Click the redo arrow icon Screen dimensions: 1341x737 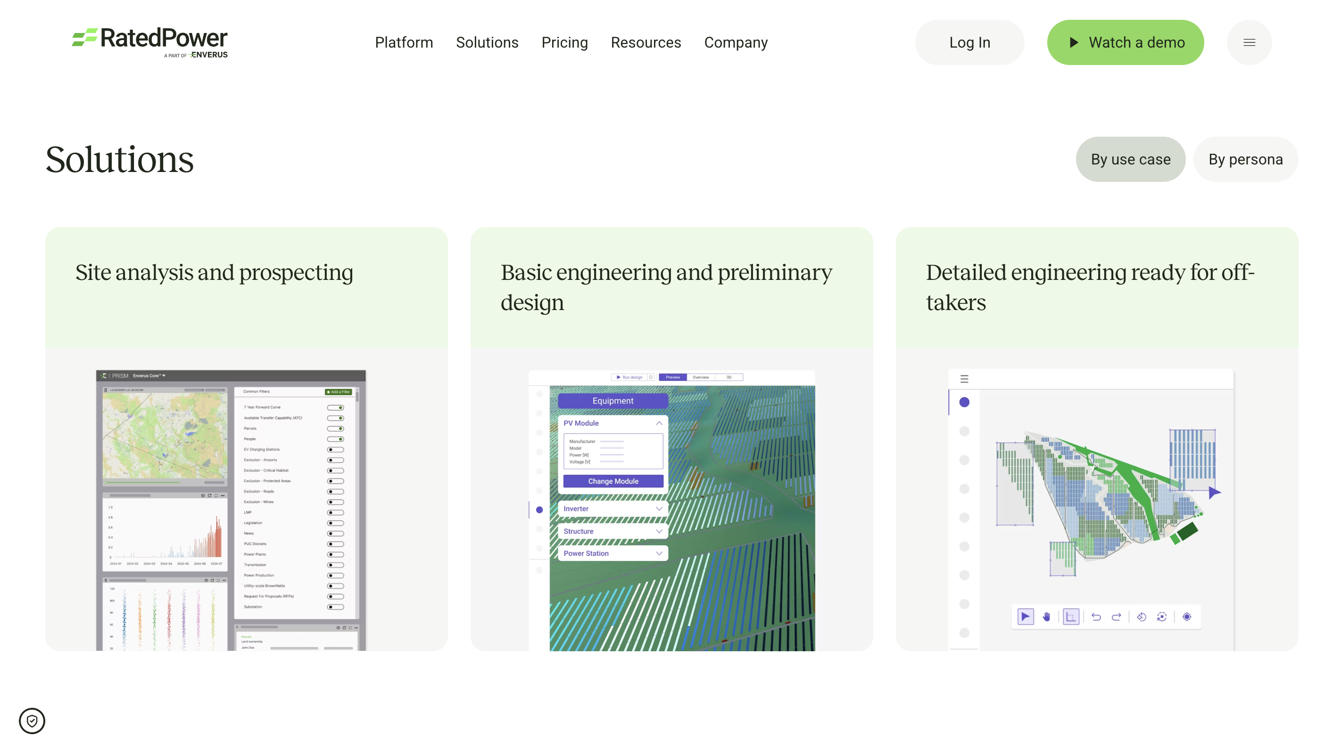click(1116, 616)
